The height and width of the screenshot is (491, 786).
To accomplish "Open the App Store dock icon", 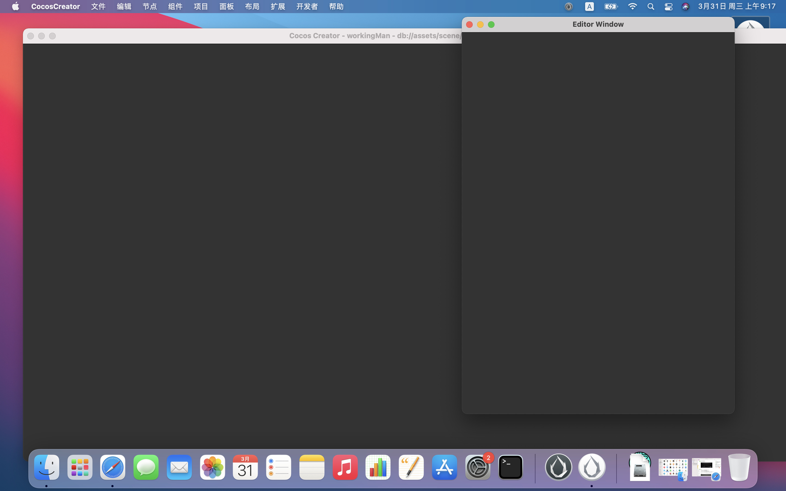I will coord(444,467).
